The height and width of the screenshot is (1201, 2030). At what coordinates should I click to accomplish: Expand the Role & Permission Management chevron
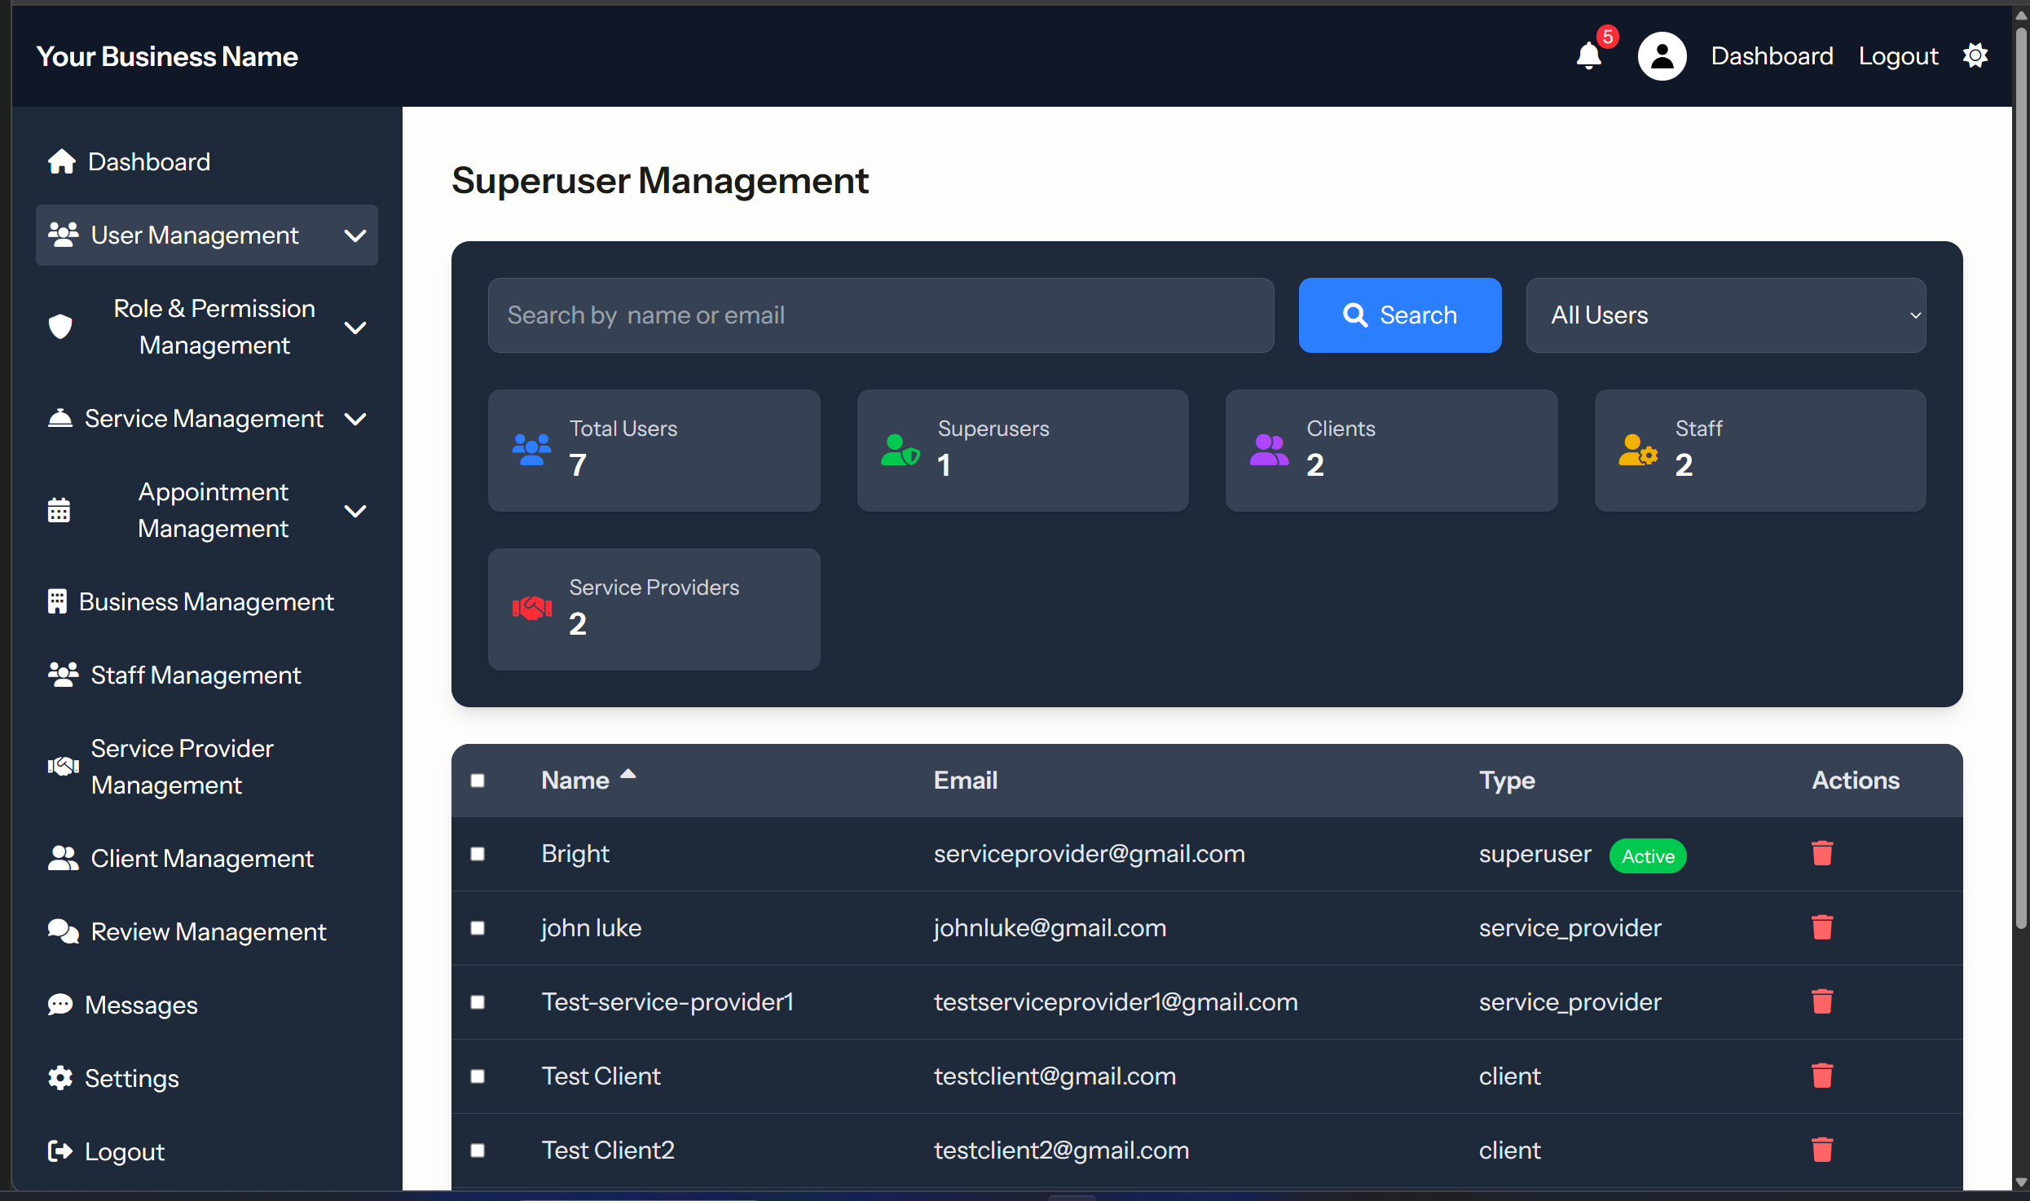click(355, 328)
